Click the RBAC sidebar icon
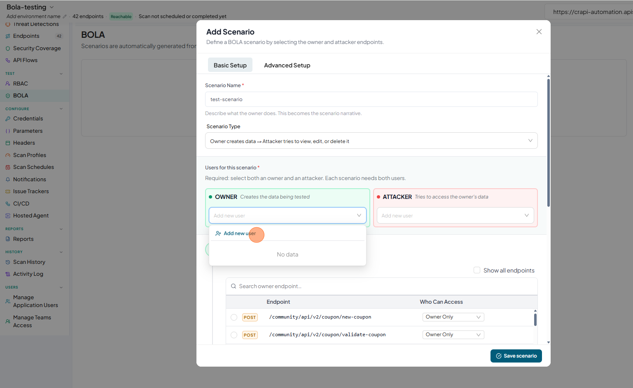The height and width of the screenshot is (388, 633). [8, 84]
